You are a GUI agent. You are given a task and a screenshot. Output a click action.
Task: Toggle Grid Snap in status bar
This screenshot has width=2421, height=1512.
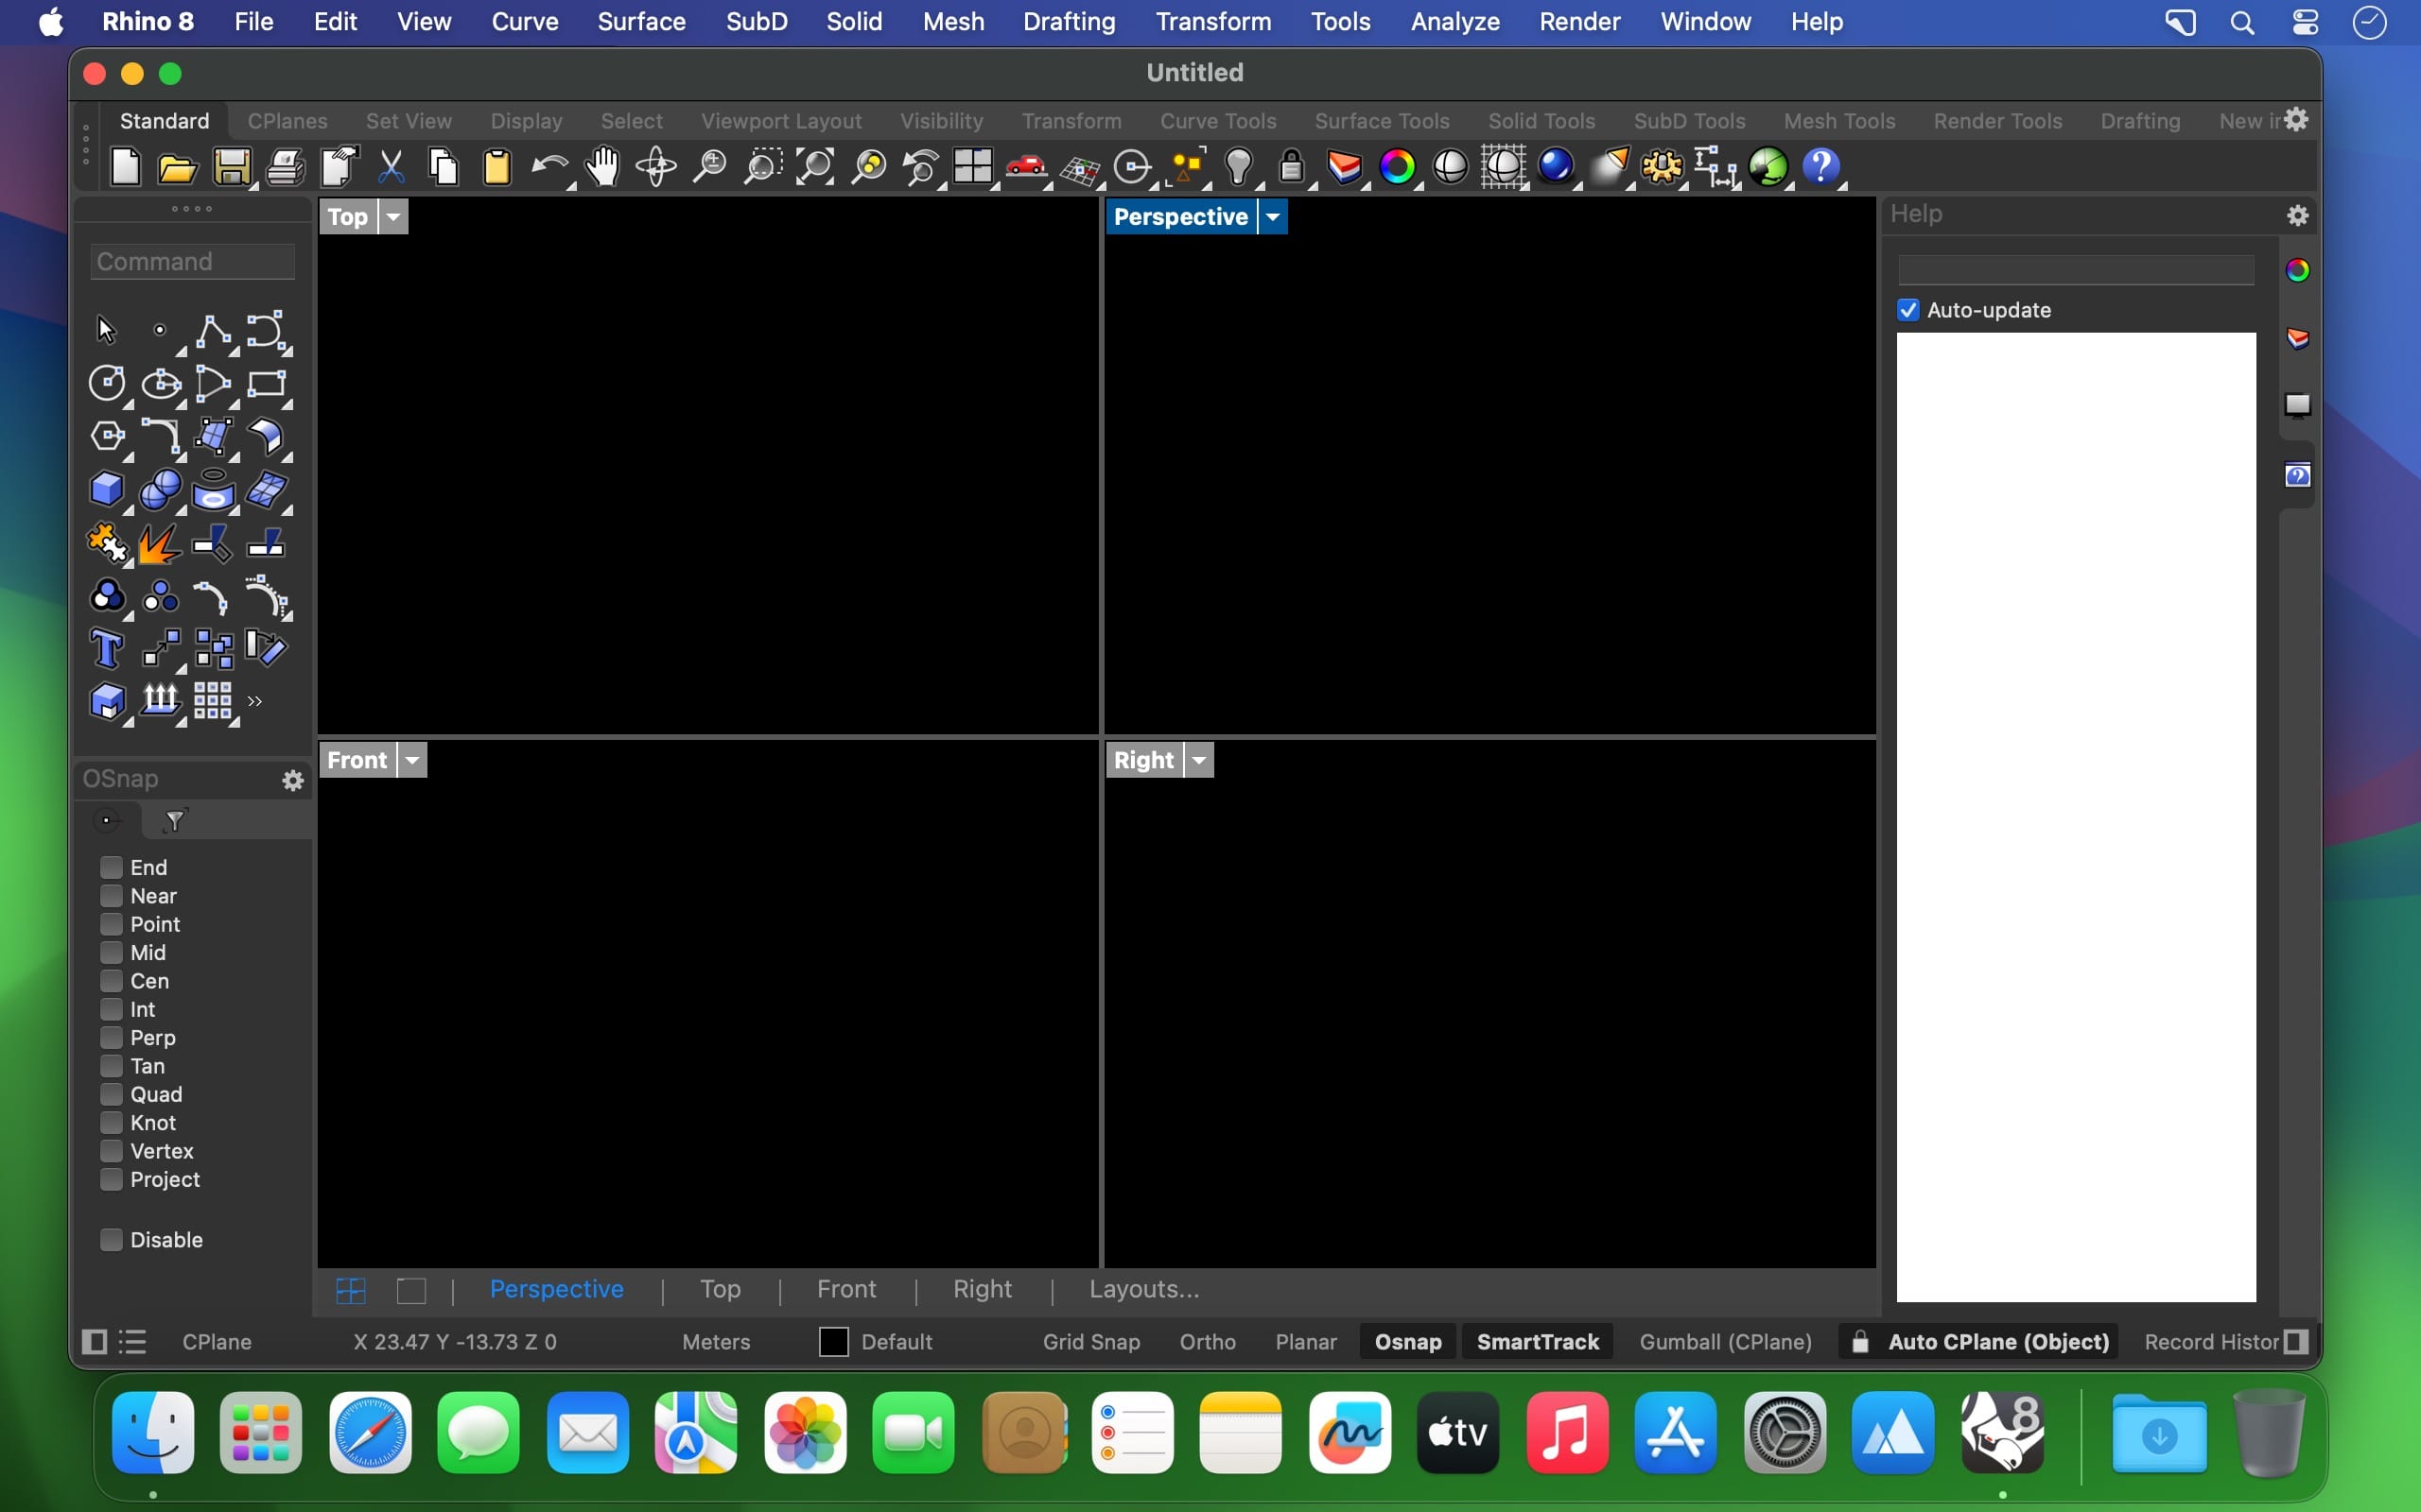(x=1090, y=1342)
